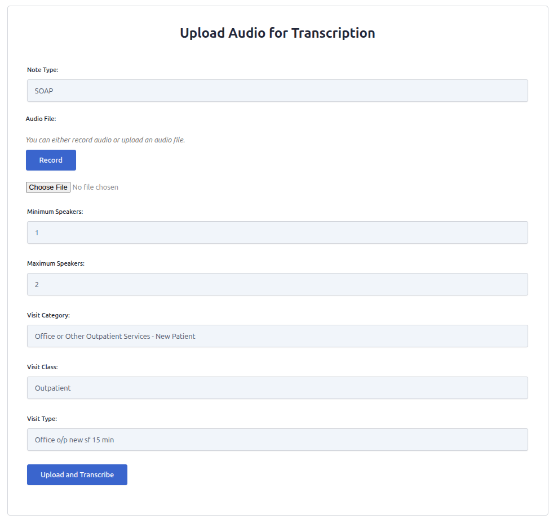Viewport: 558px width, 524px height.
Task: Click the italic record-or-upload hint text
Action: point(105,140)
